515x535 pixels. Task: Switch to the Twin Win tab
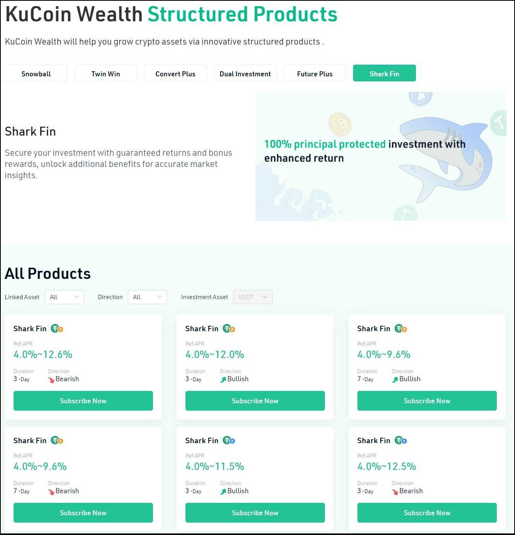[x=105, y=73]
